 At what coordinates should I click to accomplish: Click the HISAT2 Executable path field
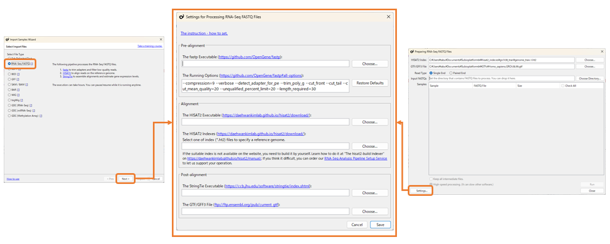click(265, 122)
